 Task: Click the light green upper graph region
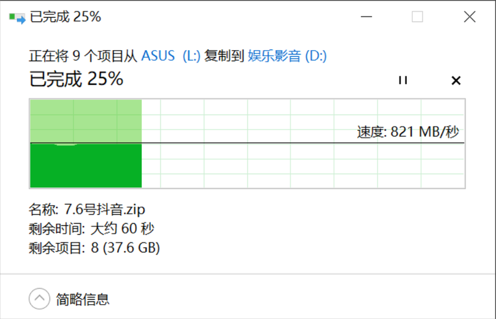click(x=86, y=121)
